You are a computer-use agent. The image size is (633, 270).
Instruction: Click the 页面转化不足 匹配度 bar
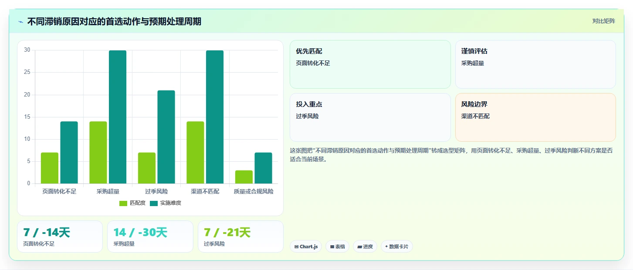coord(50,168)
